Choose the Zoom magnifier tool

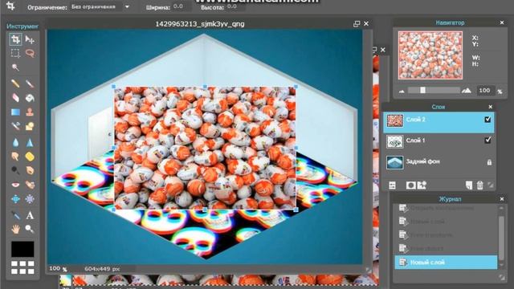click(x=30, y=229)
